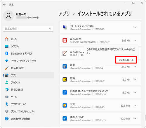Click the 筆ぐるめ Depe app icon
The height and width of the screenshot is (128, 146).
(x=65, y=53)
